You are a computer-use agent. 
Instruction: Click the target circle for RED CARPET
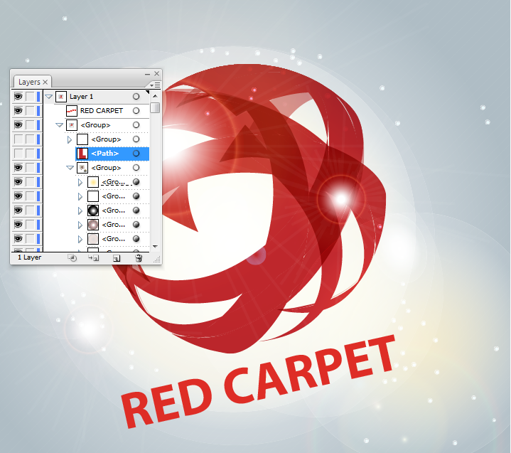(136, 111)
